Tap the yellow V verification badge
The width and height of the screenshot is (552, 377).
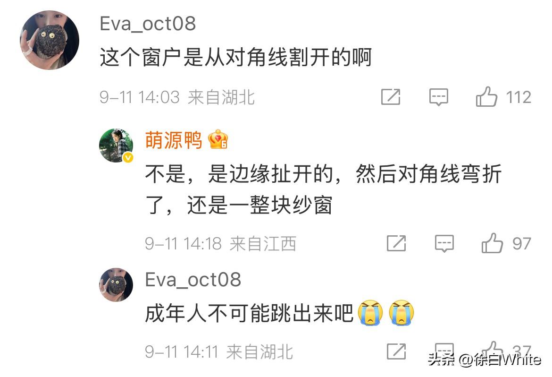click(128, 157)
